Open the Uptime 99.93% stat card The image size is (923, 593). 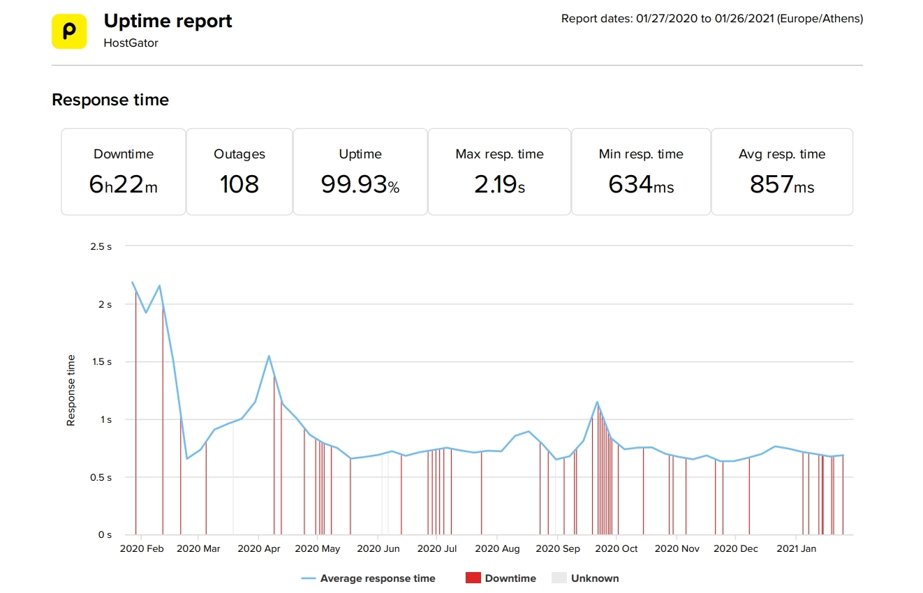(x=360, y=172)
